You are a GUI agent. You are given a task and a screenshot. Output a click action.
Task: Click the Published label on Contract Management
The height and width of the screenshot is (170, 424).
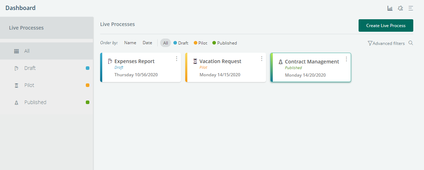[294, 68]
